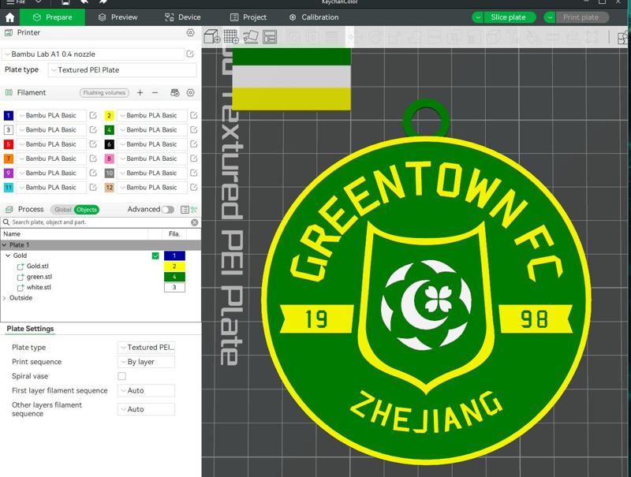Collapse the Plate 1 tree node
The image size is (631, 477).
[x=5, y=245]
